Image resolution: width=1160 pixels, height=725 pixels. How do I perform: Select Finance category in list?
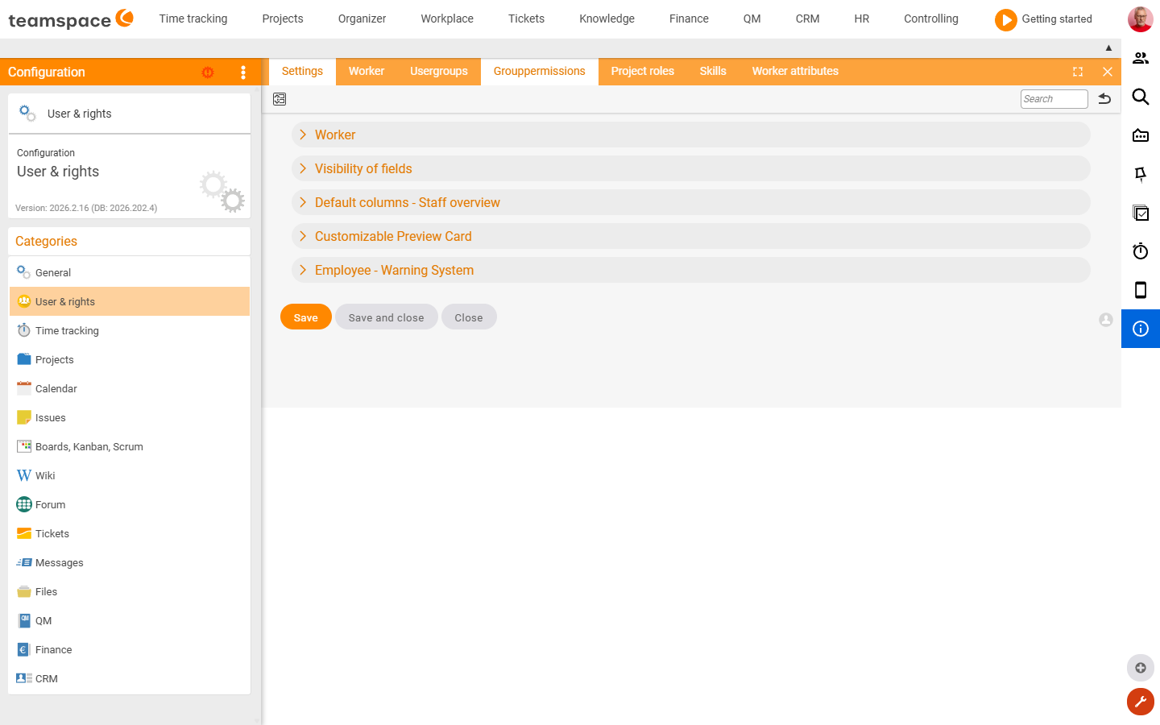[130, 649]
